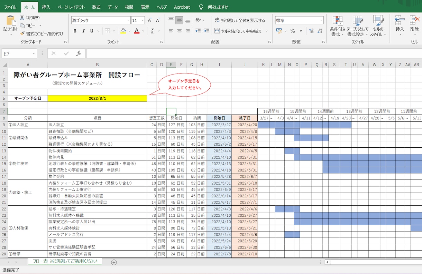Select the yellow cell with 2022/8/1
422x274 pixels.
pyautogui.click(x=97, y=98)
